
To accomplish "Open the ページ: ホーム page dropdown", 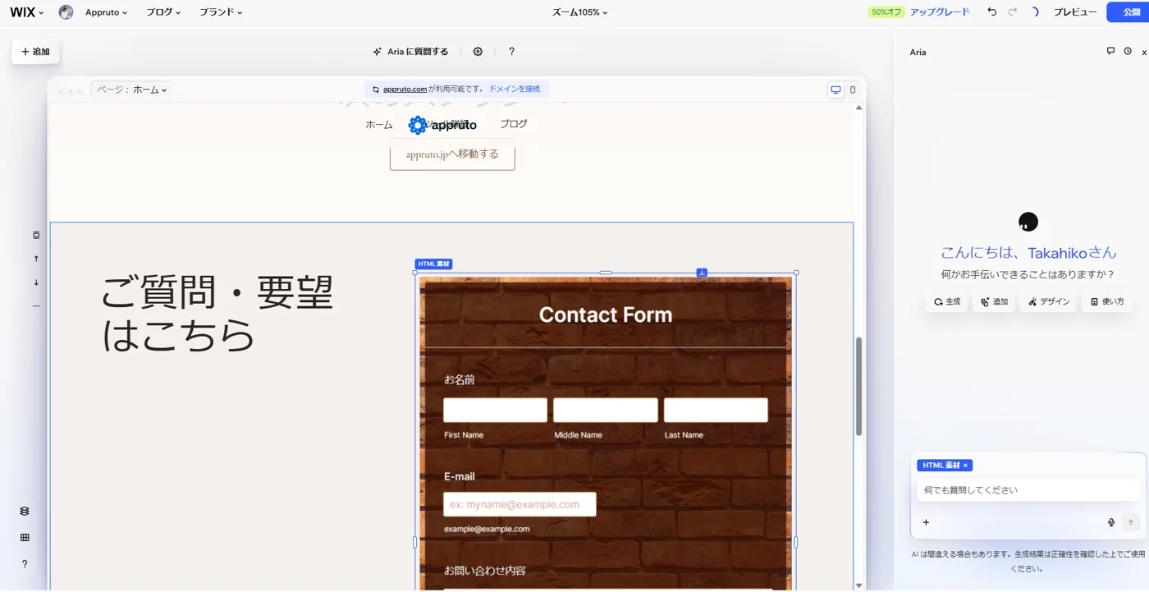I will tap(131, 89).
